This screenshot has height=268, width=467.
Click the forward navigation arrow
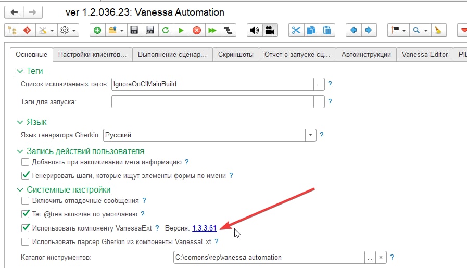tap(33, 12)
